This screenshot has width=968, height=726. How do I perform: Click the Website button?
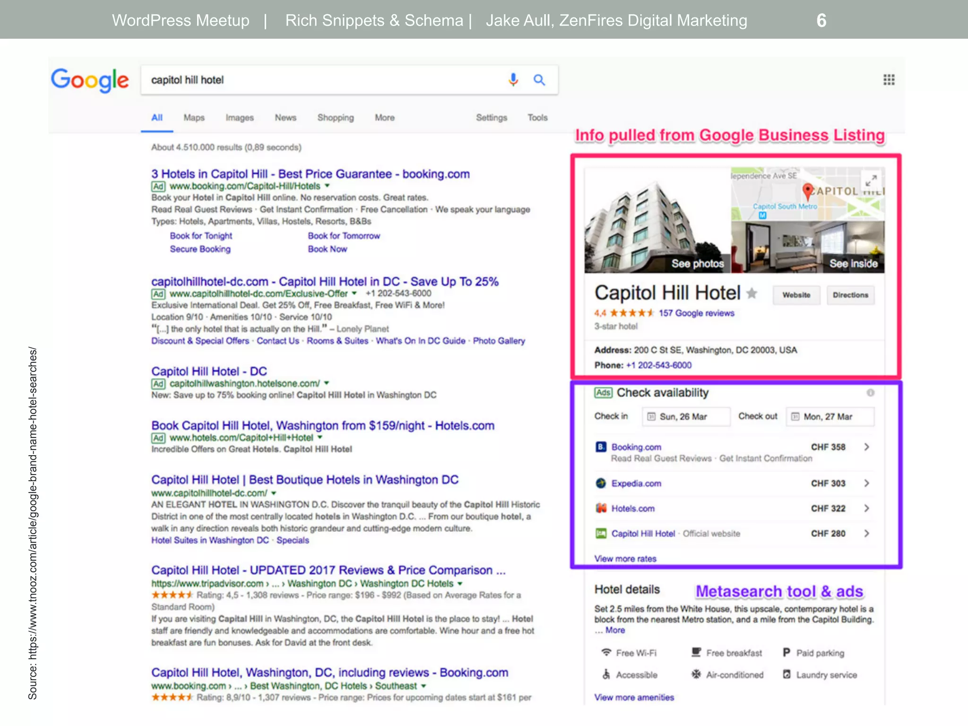point(796,295)
